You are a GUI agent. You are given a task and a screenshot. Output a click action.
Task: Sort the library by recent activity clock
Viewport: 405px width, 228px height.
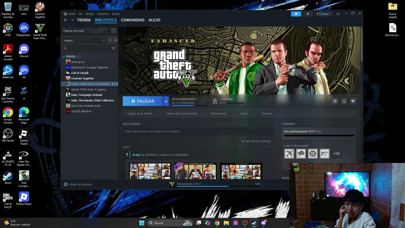pos(110,40)
